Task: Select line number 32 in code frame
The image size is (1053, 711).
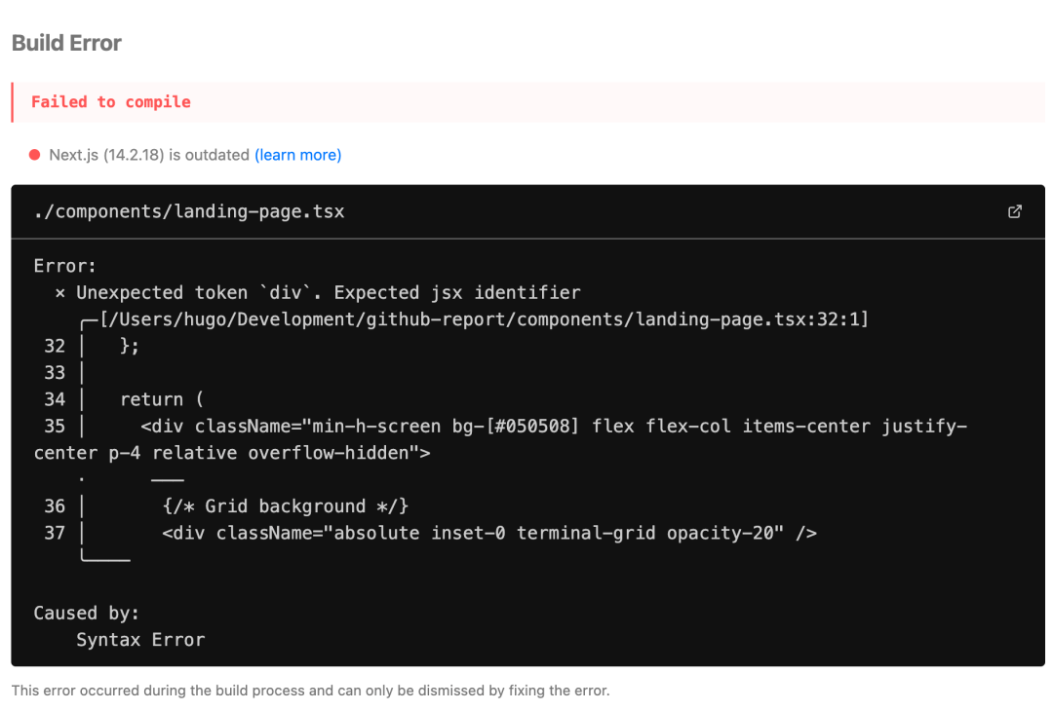Action: [55, 346]
